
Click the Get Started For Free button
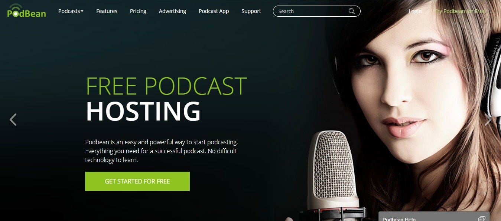tap(137, 181)
